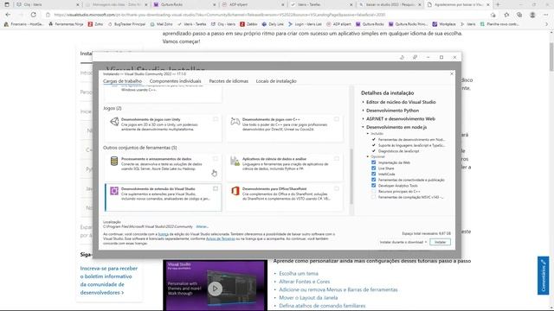Viewport: 554px width, 311px height.
Task: Click the browser favorites star icon
Action: coord(506,15)
